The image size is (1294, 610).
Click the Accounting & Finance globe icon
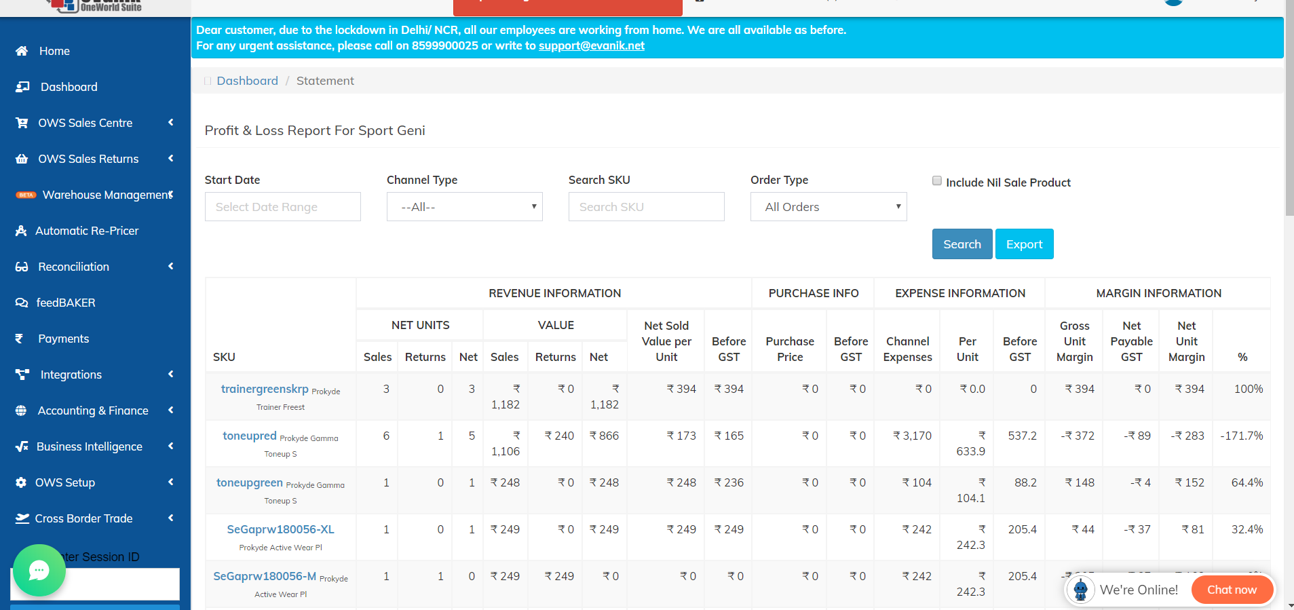(21, 411)
